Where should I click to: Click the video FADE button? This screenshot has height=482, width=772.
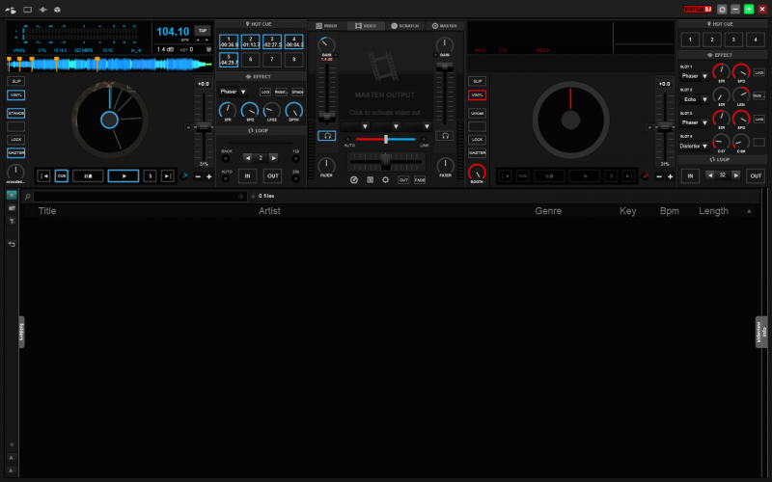(420, 180)
